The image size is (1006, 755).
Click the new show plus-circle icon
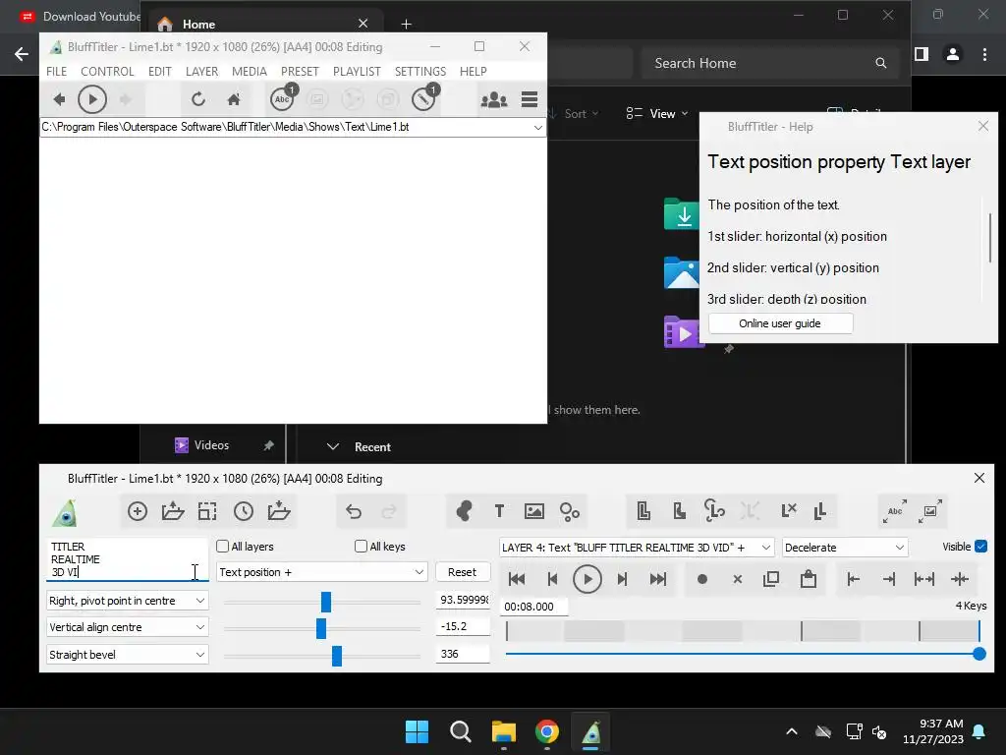coord(138,511)
